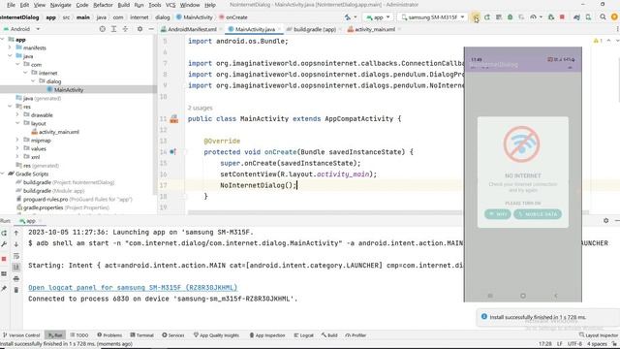The height and width of the screenshot is (349, 620).
Task: Open the Project panel gear options
Action: pyautogui.click(x=139, y=29)
